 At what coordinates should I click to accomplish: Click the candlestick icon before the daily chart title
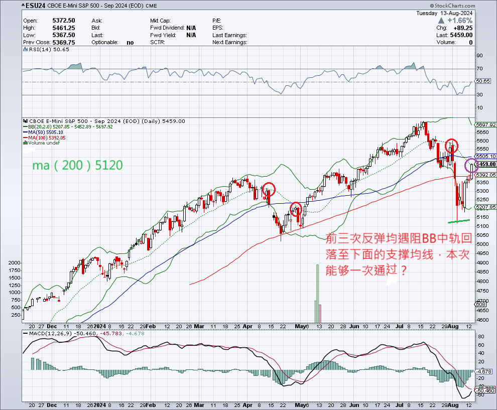tap(26, 121)
